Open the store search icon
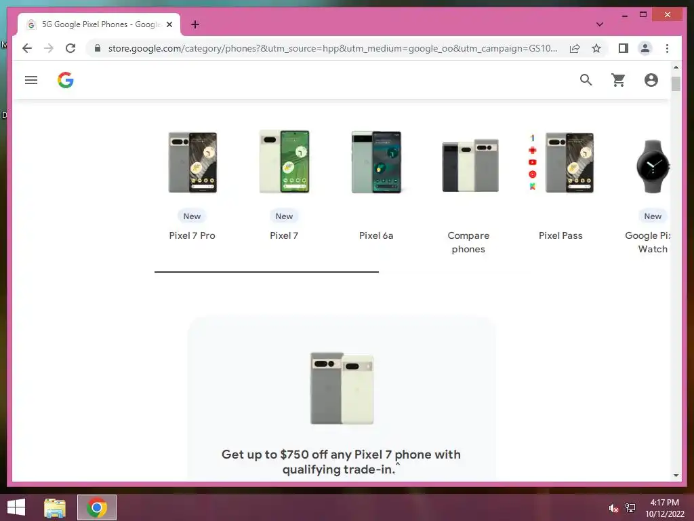 (x=586, y=80)
